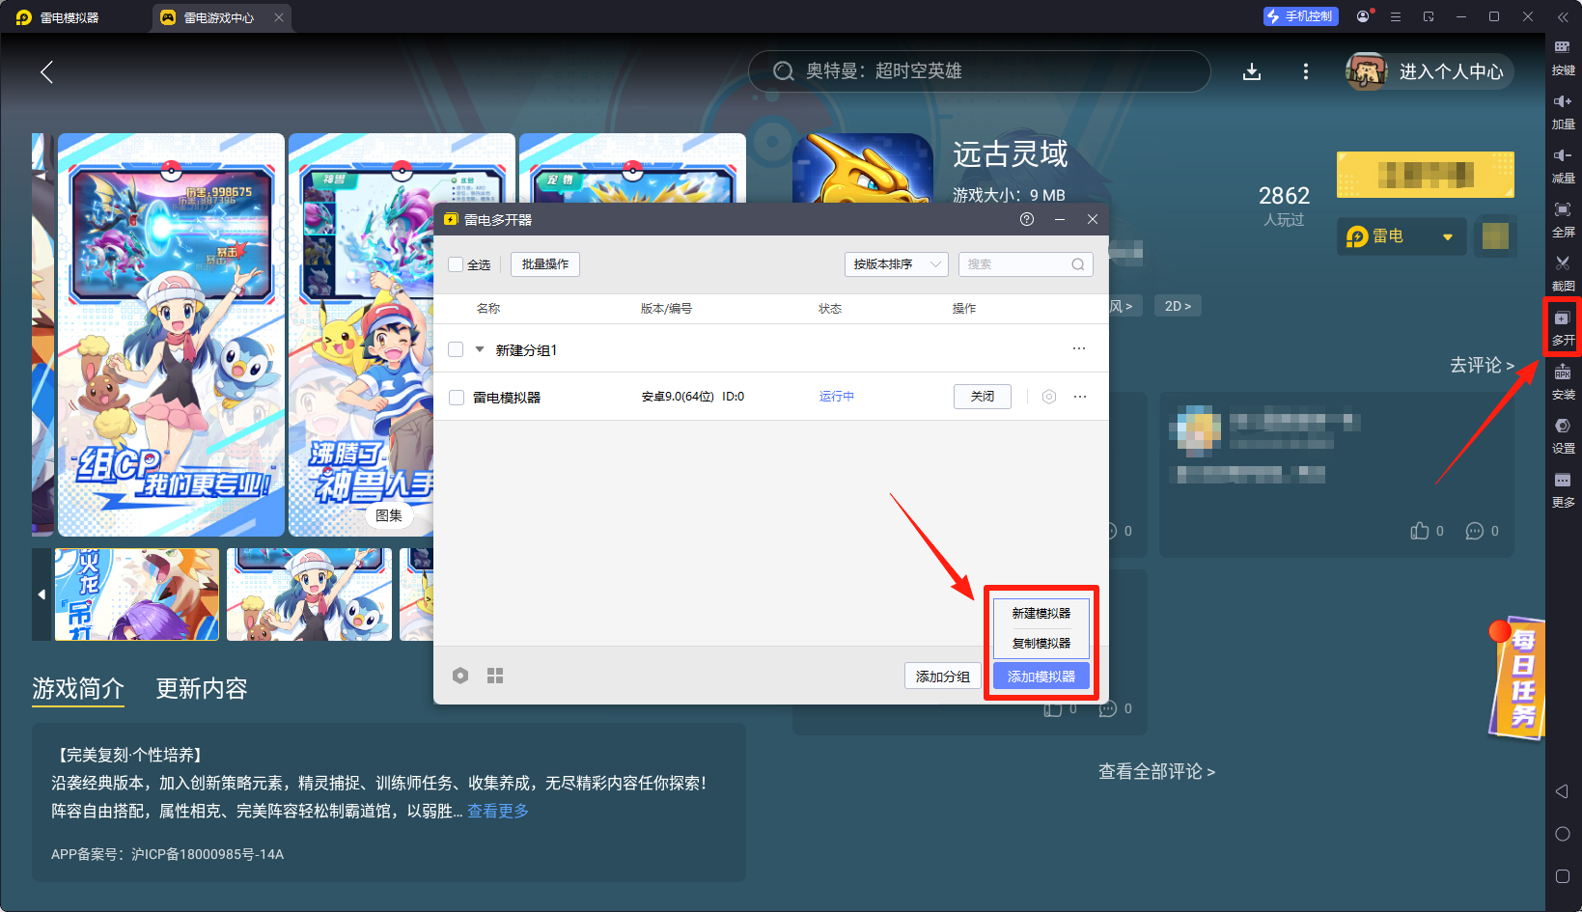1582x912 pixels.
Task: Open the 按键 keymapping sidebar tool
Action: (1563, 57)
